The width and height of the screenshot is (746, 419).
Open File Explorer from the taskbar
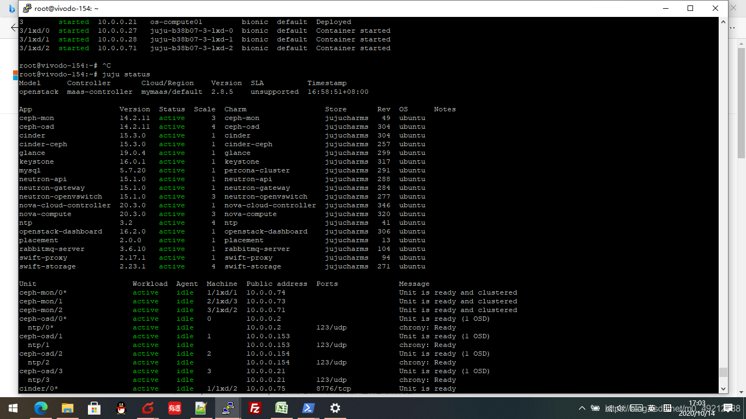(x=68, y=408)
